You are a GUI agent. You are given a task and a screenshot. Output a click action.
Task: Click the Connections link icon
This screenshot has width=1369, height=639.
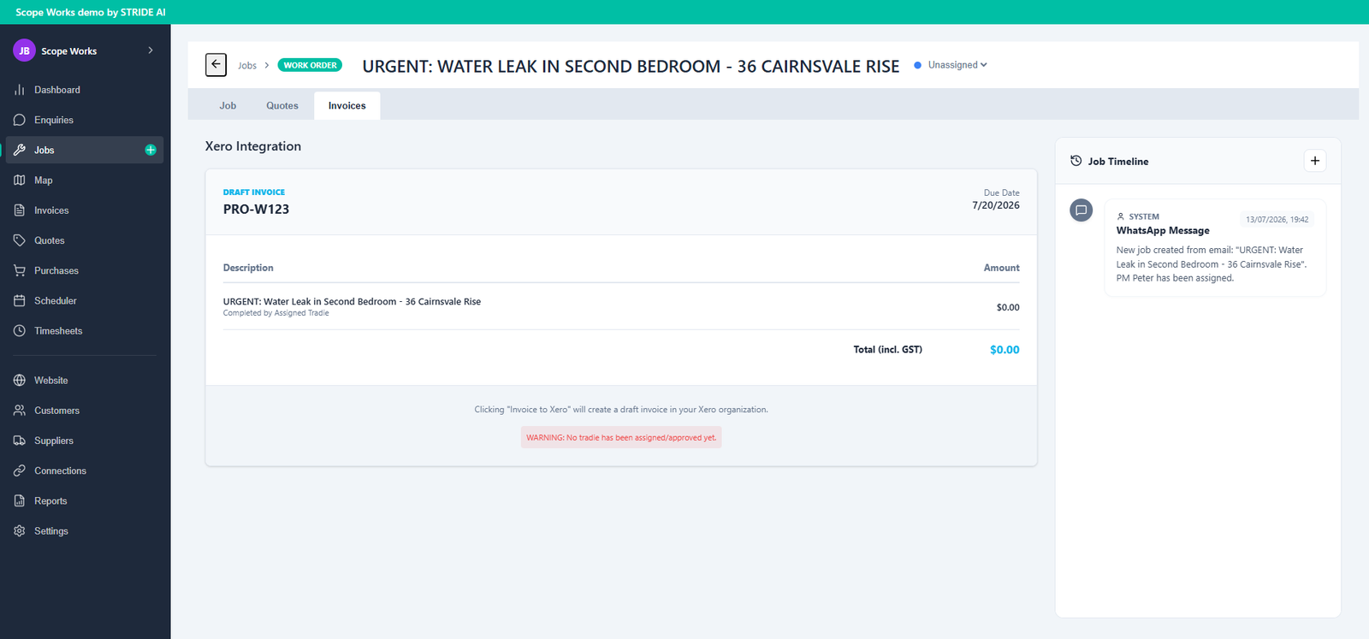(x=20, y=470)
